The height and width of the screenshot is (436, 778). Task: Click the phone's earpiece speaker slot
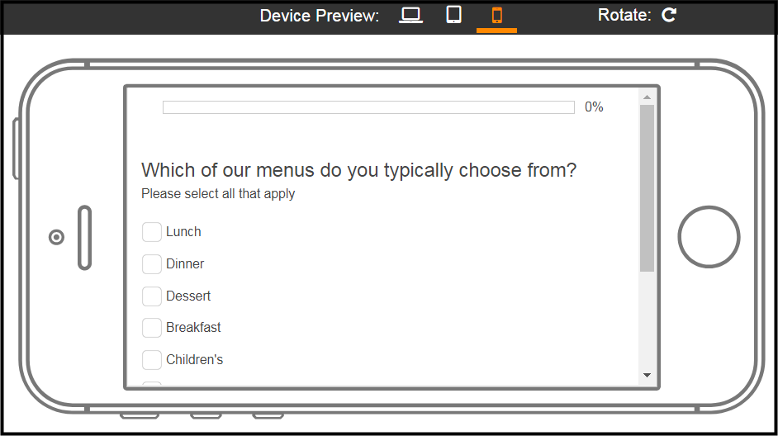pos(85,238)
